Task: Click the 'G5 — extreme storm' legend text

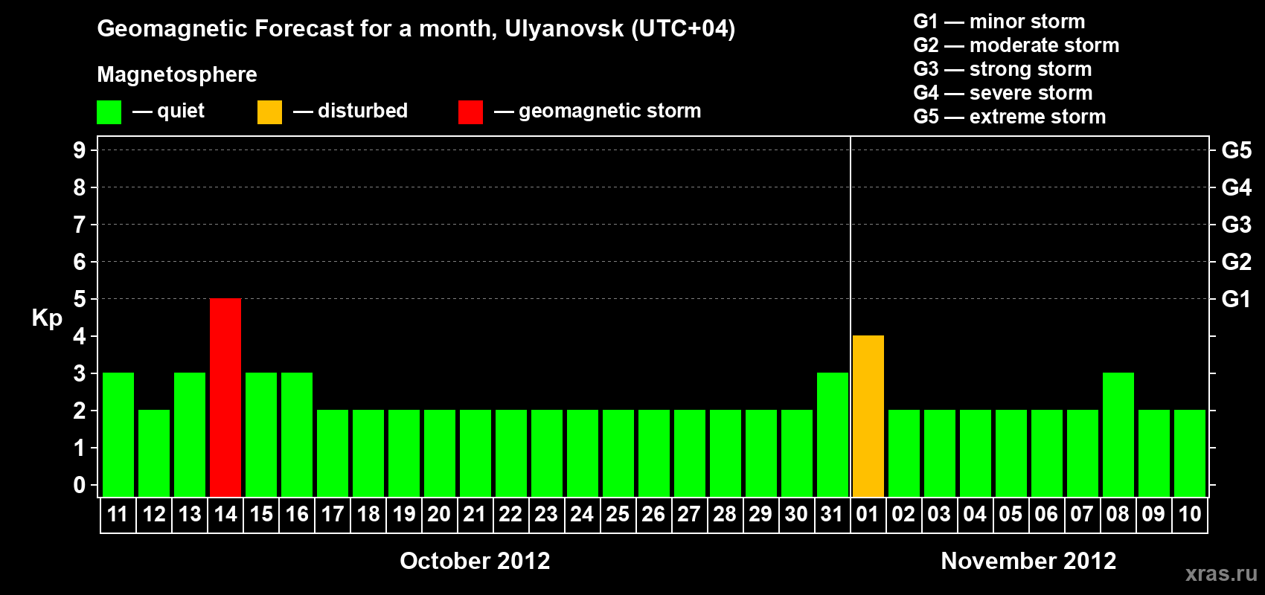Action: coord(1010,117)
